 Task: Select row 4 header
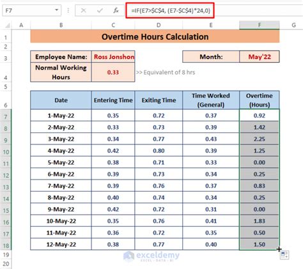coord(6,72)
